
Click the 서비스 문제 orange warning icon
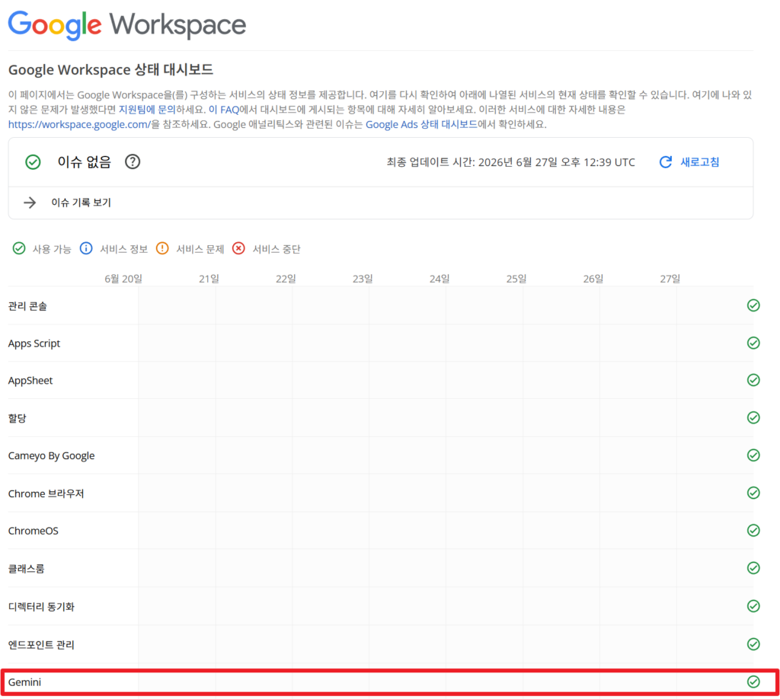162,248
